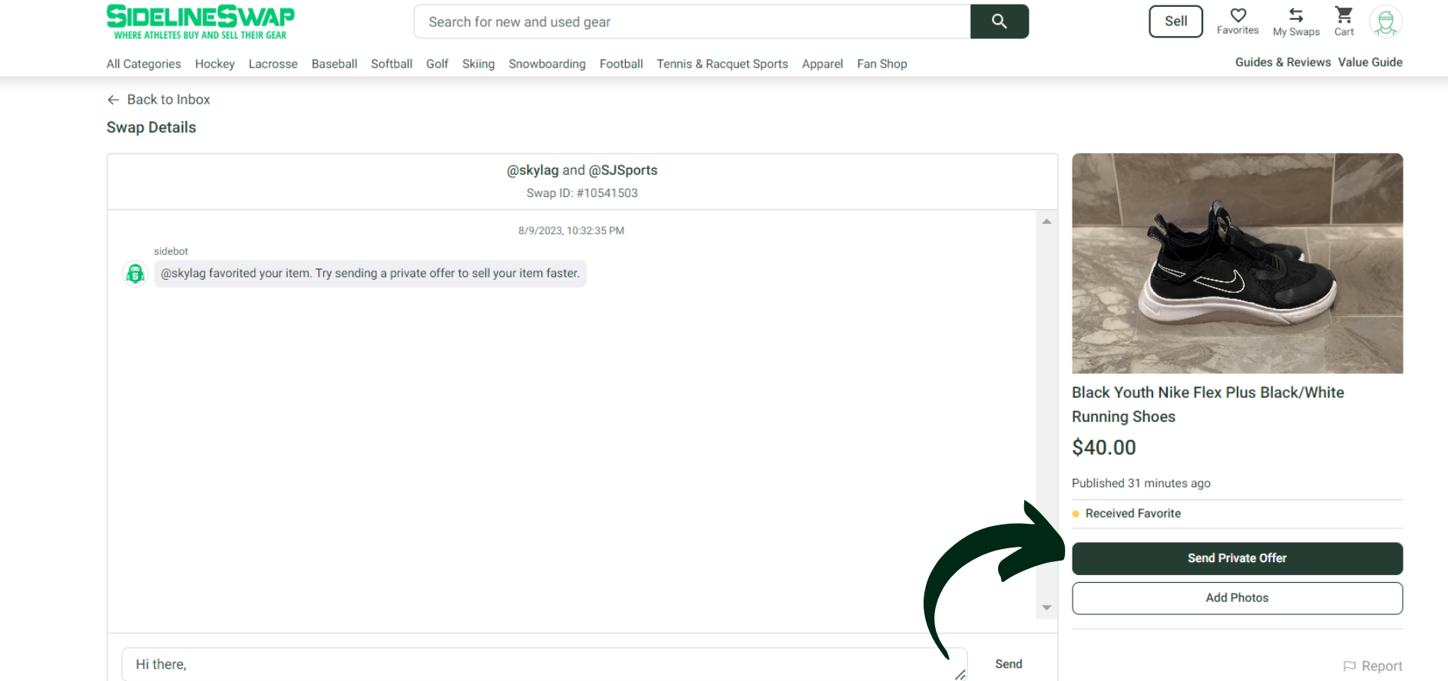Viewport: 1448px width, 681px height.
Task: Open Value Guide link
Action: point(1370,62)
